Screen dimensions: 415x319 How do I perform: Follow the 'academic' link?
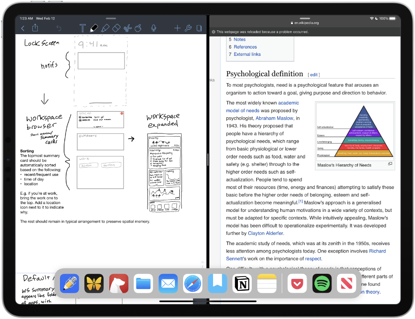click(289, 103)
